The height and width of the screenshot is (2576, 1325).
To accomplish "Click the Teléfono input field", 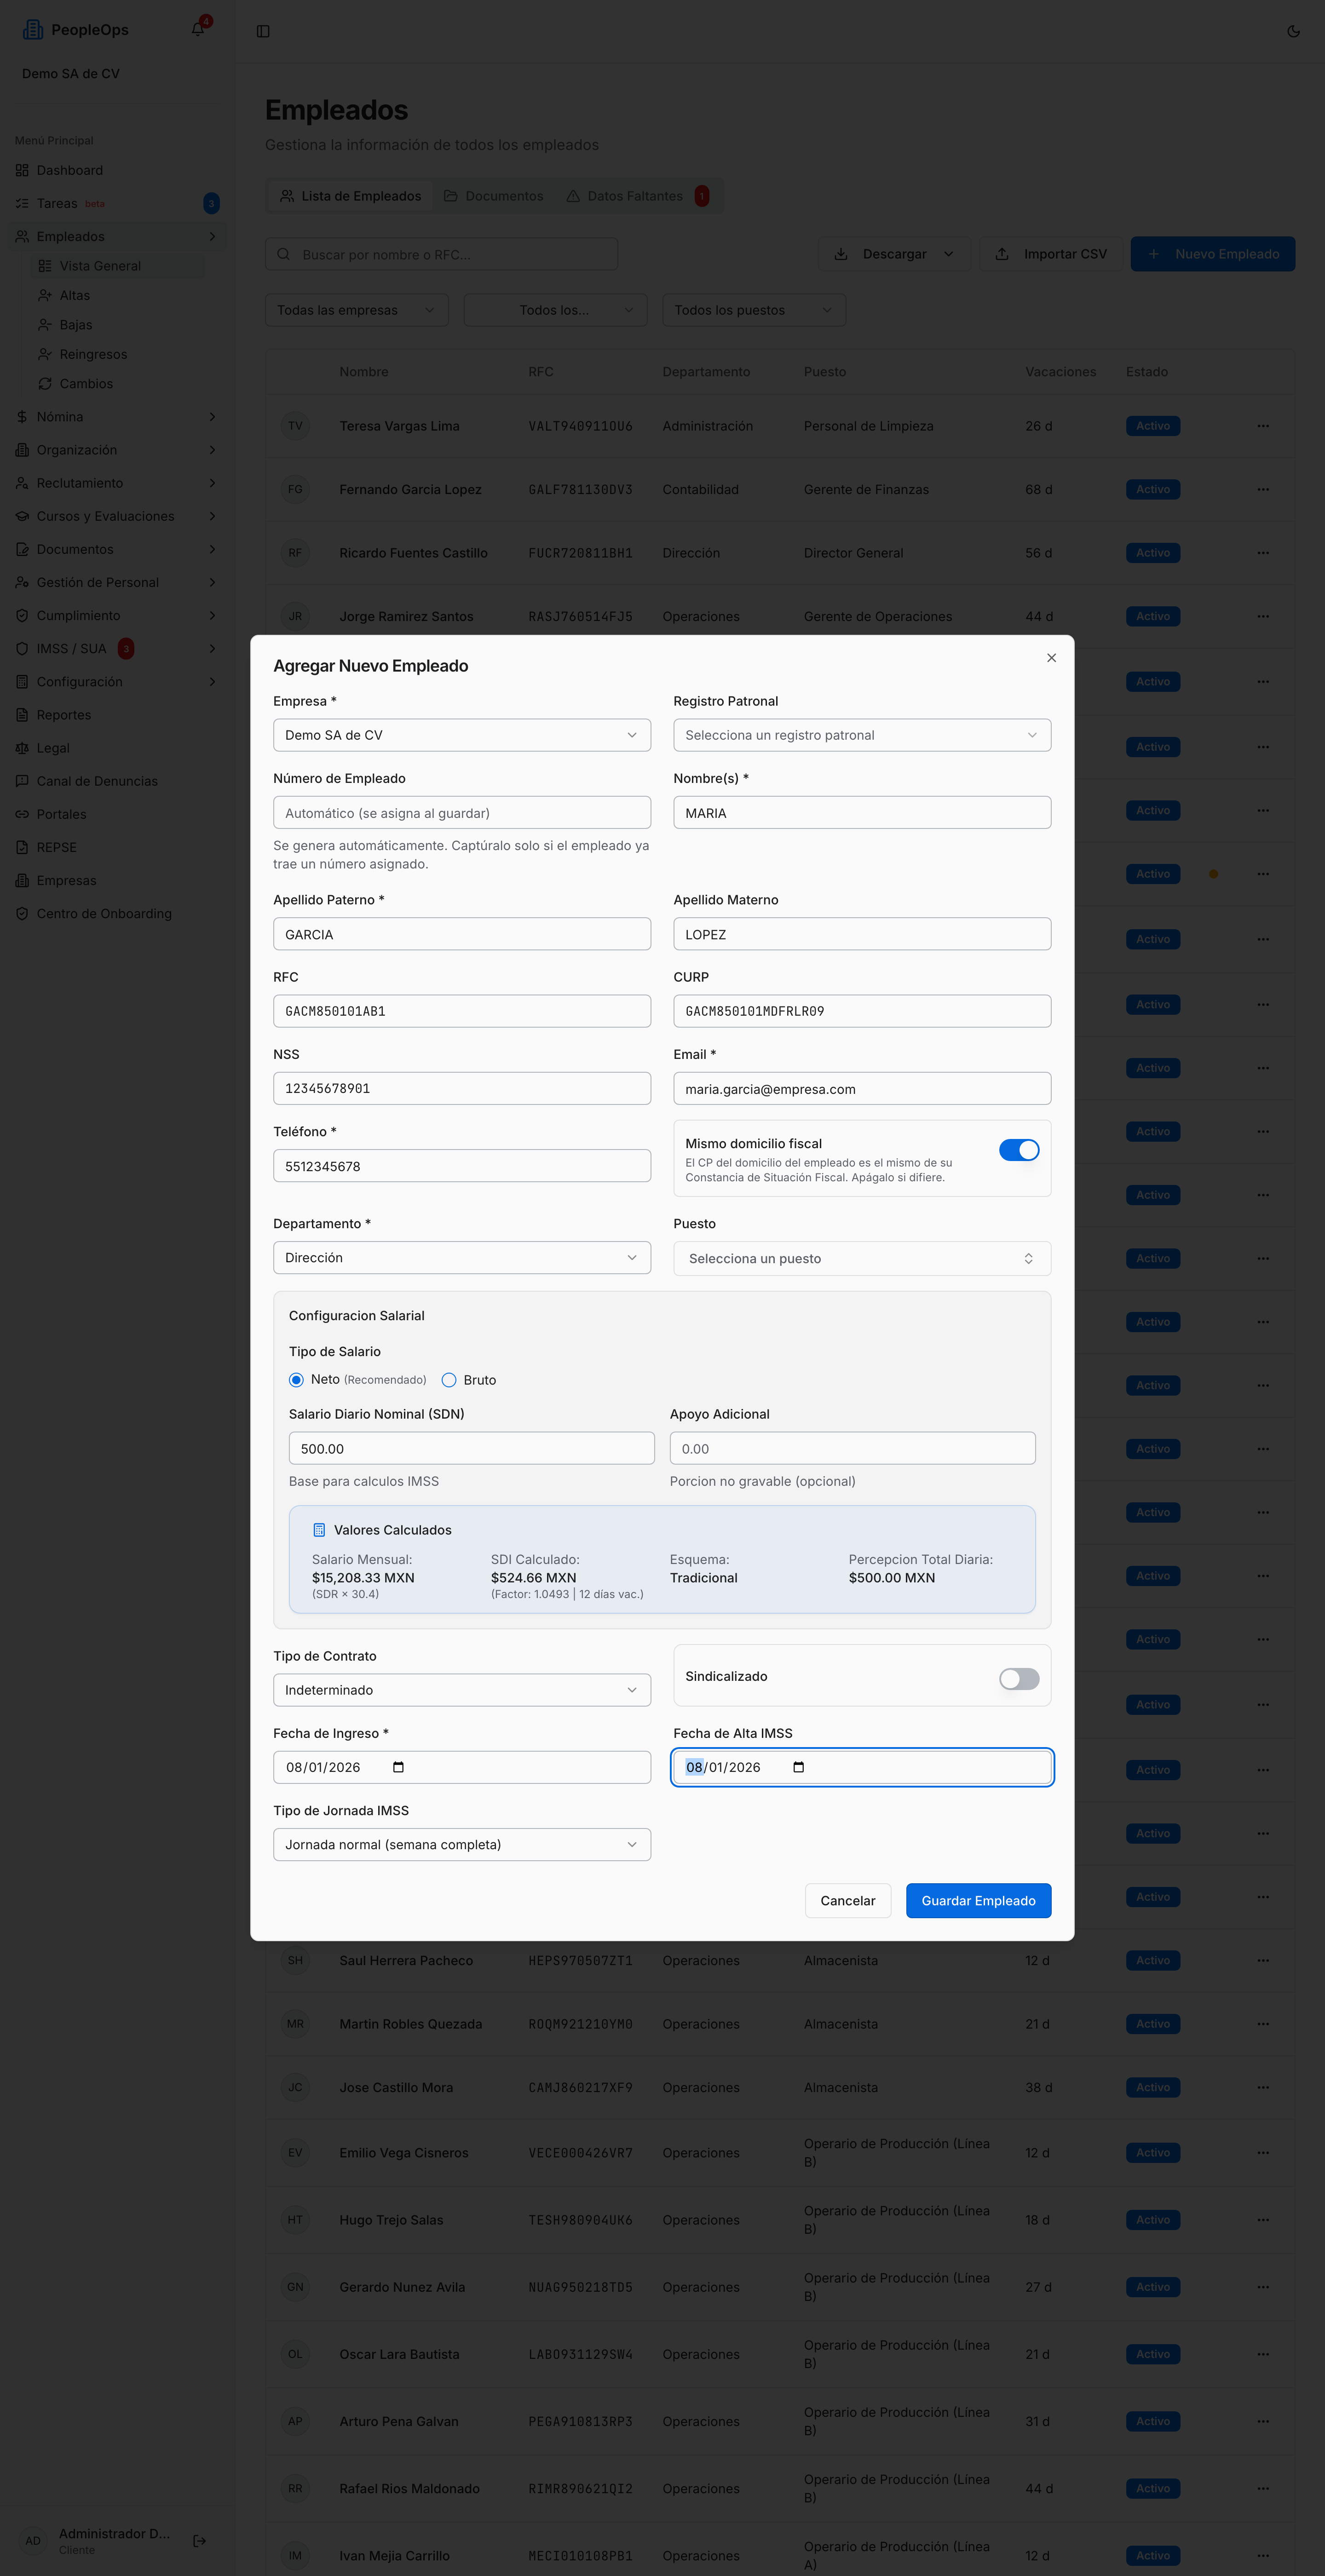I will [x=462, y=1166].
